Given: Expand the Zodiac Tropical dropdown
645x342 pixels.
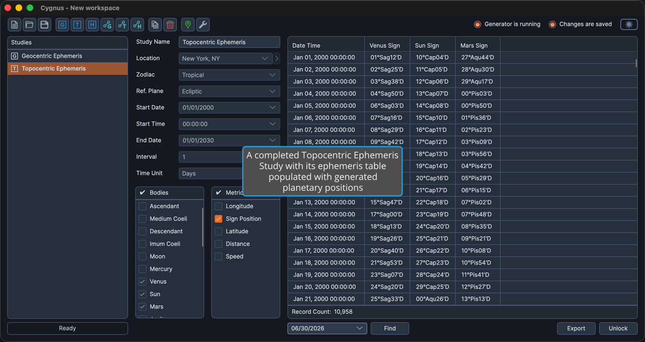Looking at the screenshot, I should 229,75.
